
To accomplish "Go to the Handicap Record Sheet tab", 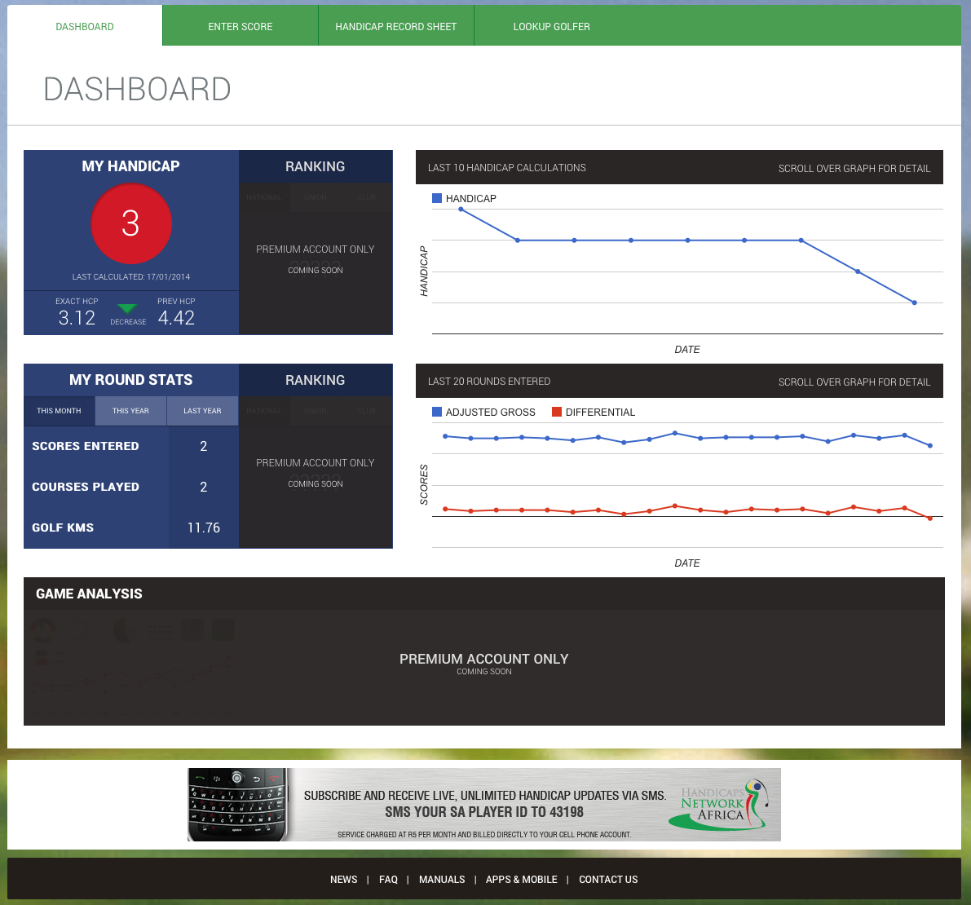I will click(x=396, y=26).
